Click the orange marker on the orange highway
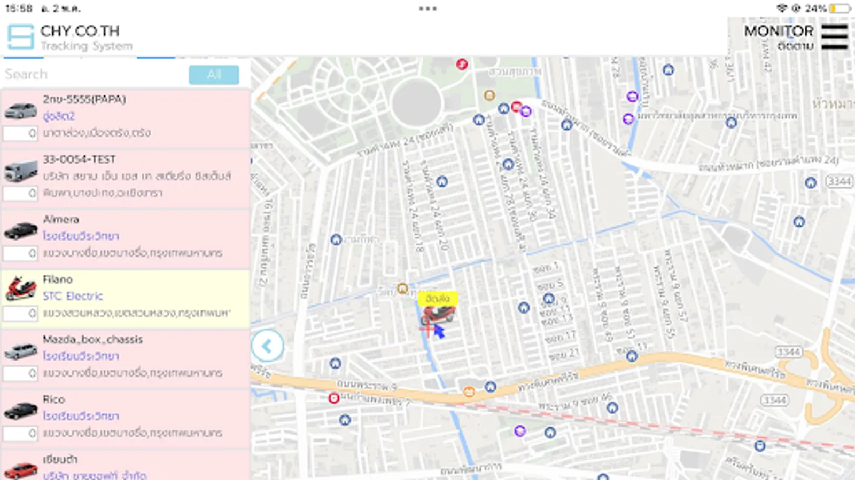 tap(469, 392)
